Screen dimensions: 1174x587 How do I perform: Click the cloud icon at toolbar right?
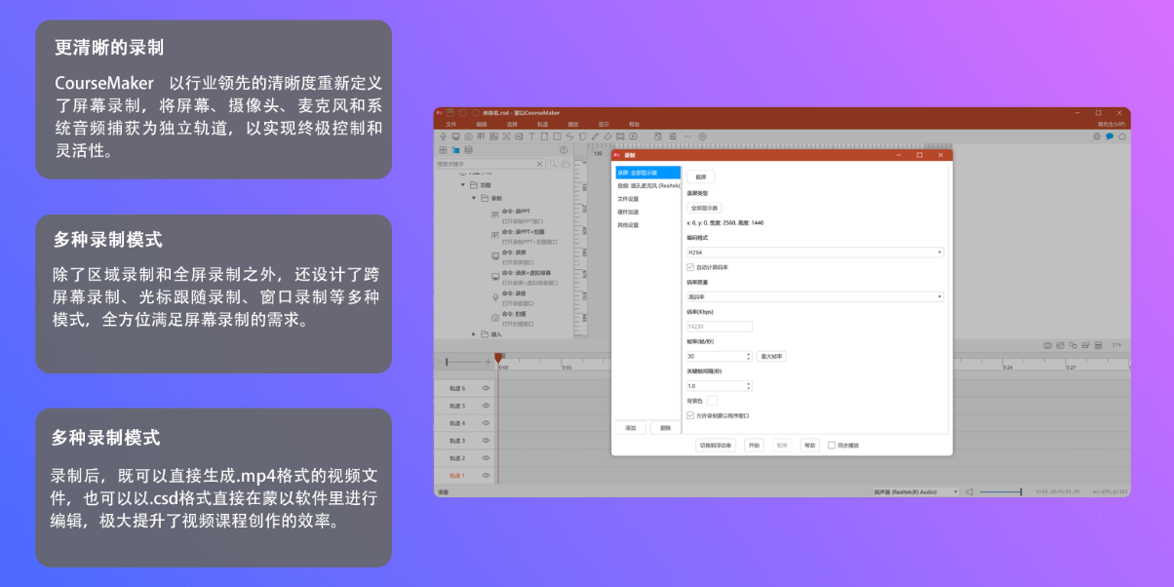pos(1122,137)
